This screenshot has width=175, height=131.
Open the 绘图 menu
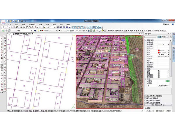point(17,24)
